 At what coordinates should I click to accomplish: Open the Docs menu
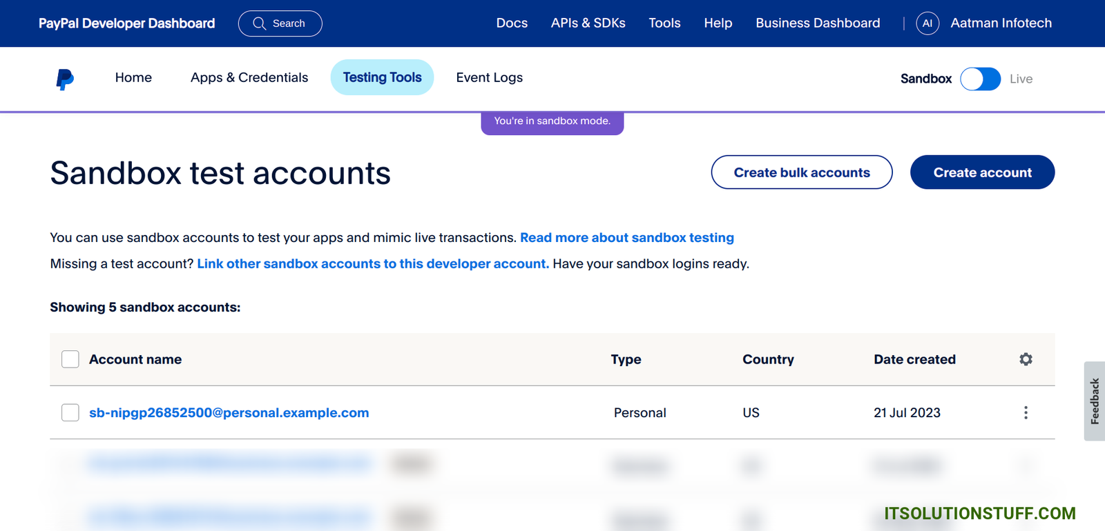[x=512, y=23]
